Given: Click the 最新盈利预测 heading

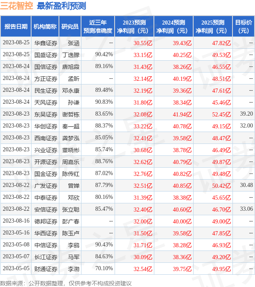Looking at the screenshot, I should click(x=61, y=6).
